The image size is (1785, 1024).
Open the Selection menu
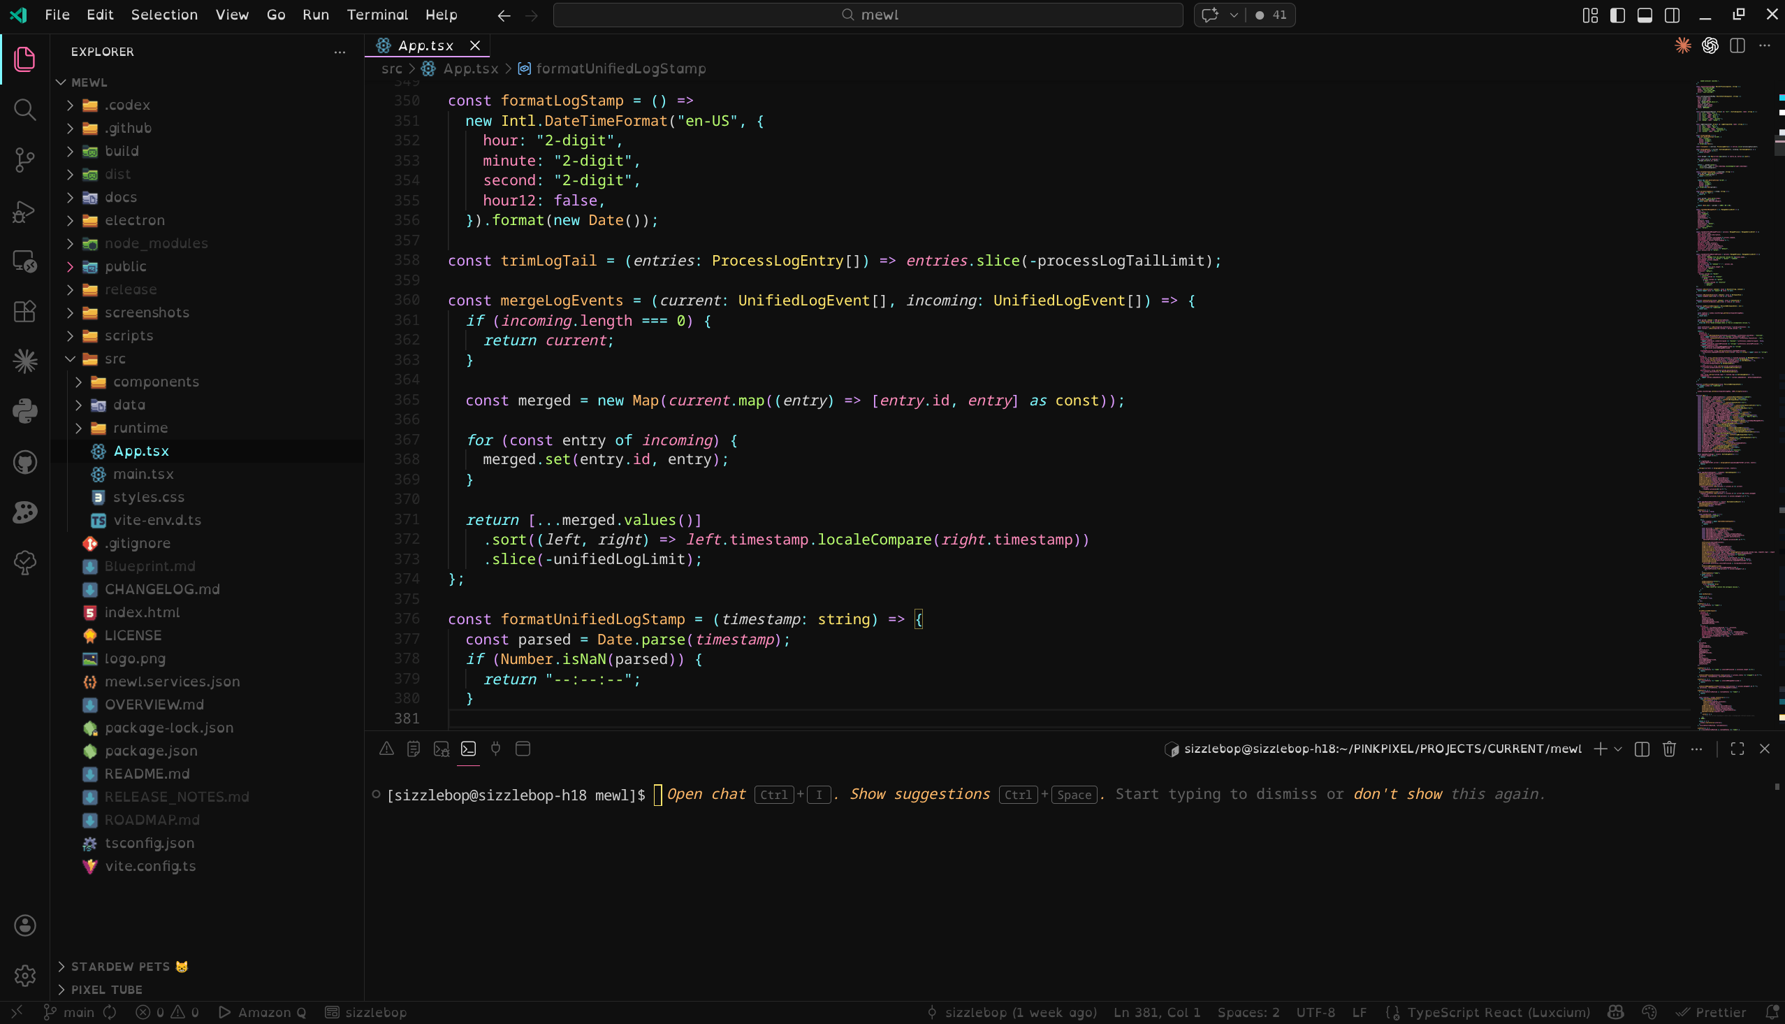point(163,15)
